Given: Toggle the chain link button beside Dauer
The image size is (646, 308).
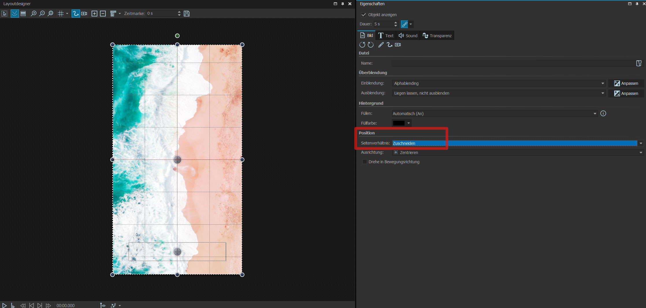Looking at the screenshot, I should 404,24.
